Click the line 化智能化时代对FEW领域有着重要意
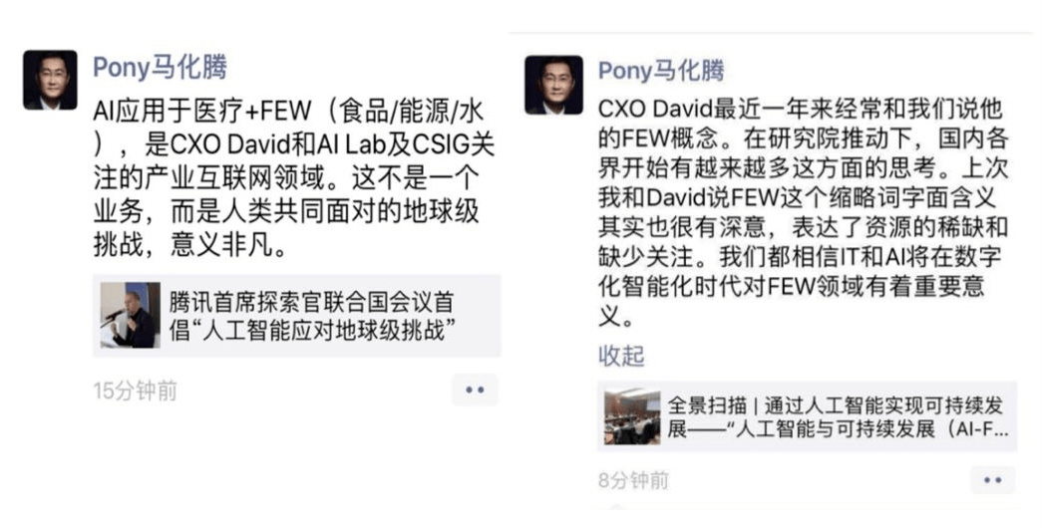Image resolution: width=1044 pixels, height=528 pixels. coord(791,286)
